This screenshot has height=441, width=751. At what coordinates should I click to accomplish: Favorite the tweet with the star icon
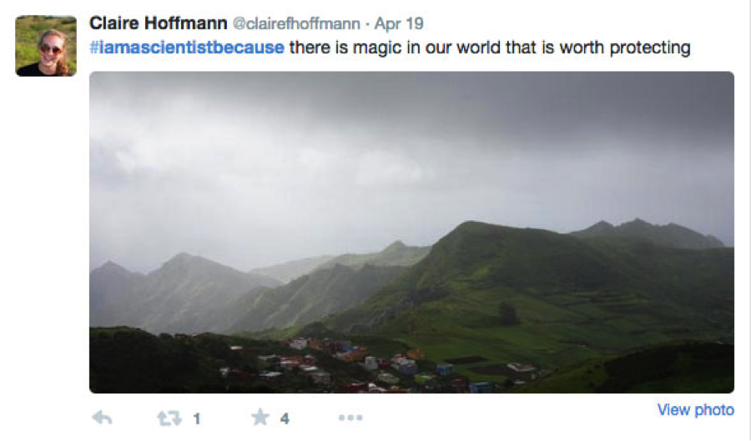(x=260, y=418)
